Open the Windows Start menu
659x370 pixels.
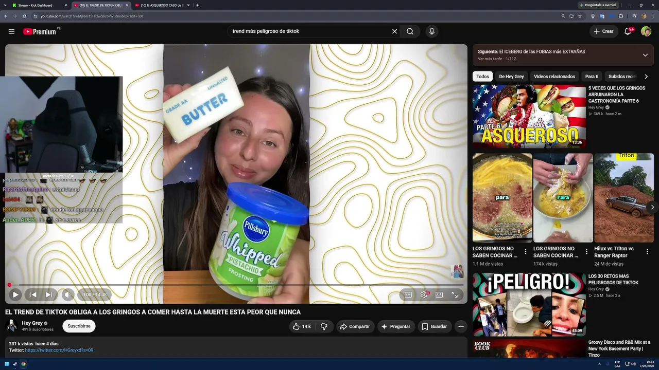tap(7, 364)
